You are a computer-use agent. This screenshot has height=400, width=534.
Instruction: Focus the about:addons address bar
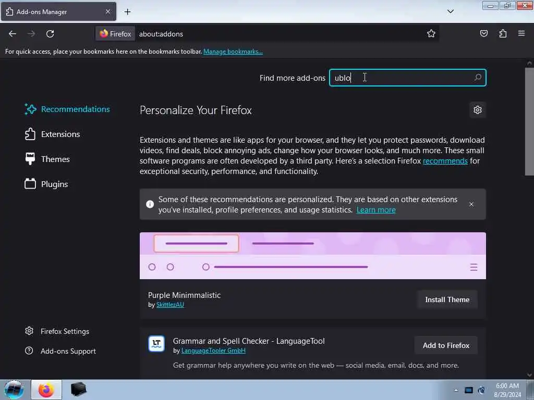pos(280,34)
